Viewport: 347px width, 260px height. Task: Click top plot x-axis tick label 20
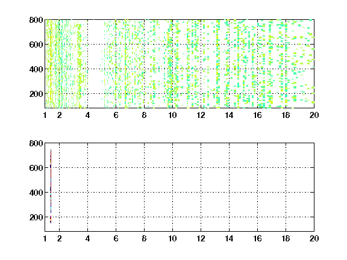click(x=314, y=115)
